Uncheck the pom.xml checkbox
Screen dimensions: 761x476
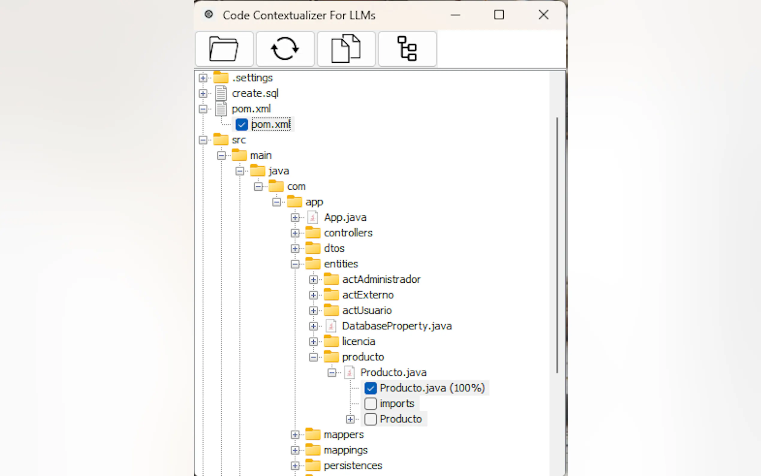pos(241,125)
